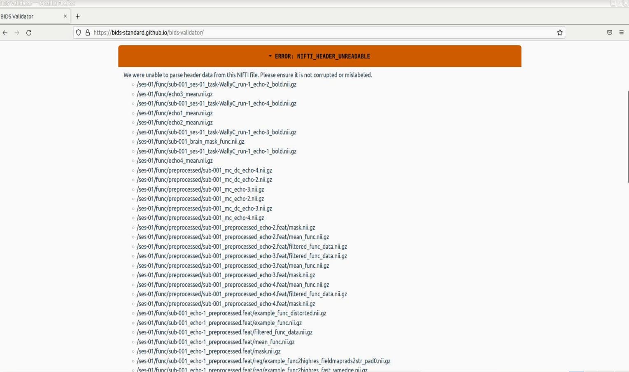Image resolution: width=629 pixels, height=372 pixels.
Task: Close the BIDS Validator tab
Action: [65, 16]
